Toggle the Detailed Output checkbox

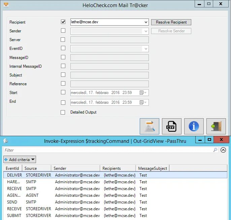[63, 112]
